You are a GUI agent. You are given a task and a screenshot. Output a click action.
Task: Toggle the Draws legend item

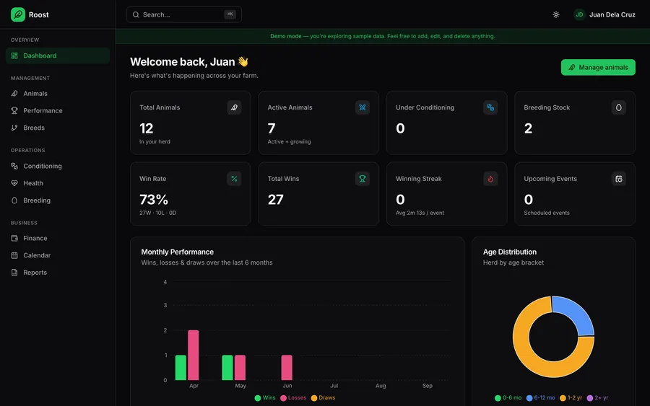[323, 398]
